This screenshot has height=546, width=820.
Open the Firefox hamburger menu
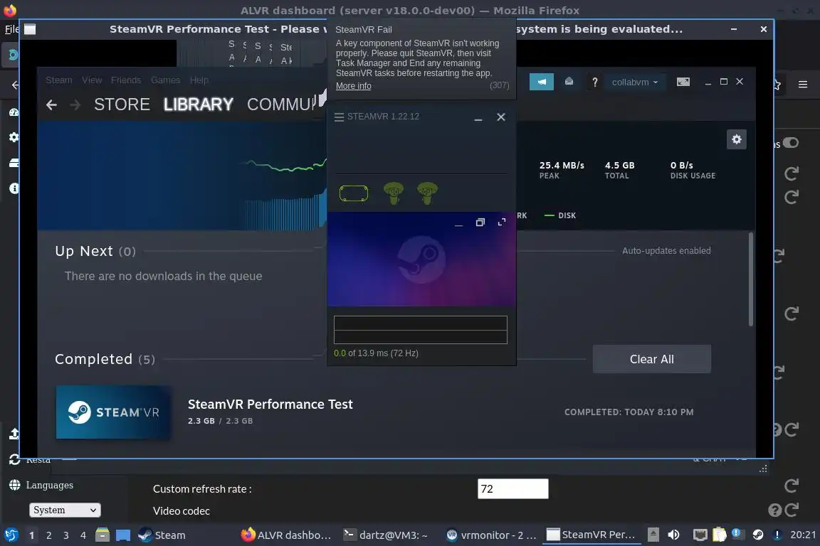tap(803, 85)
